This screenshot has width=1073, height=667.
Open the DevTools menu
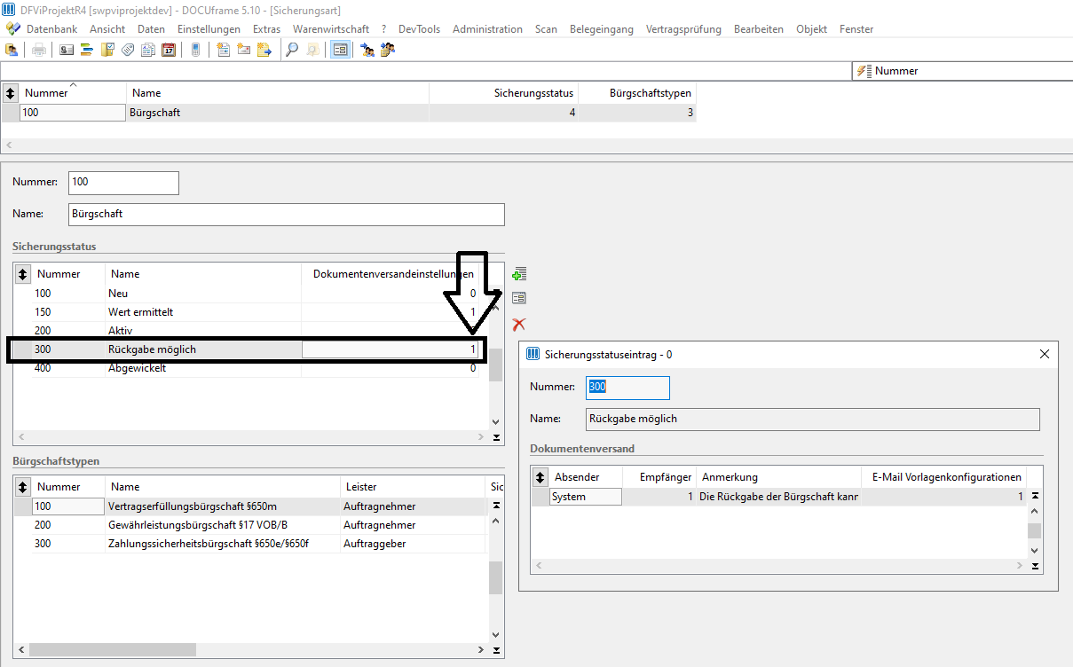pyautogui.click(x=419, y=29)
